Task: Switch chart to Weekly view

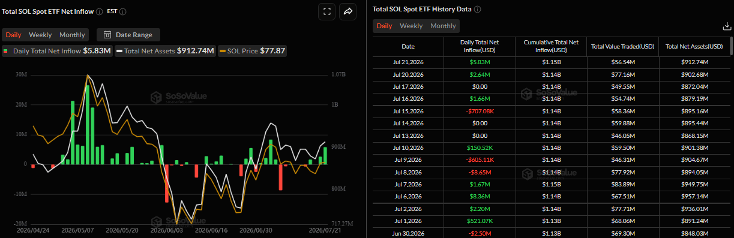Action: pos(40,35)
